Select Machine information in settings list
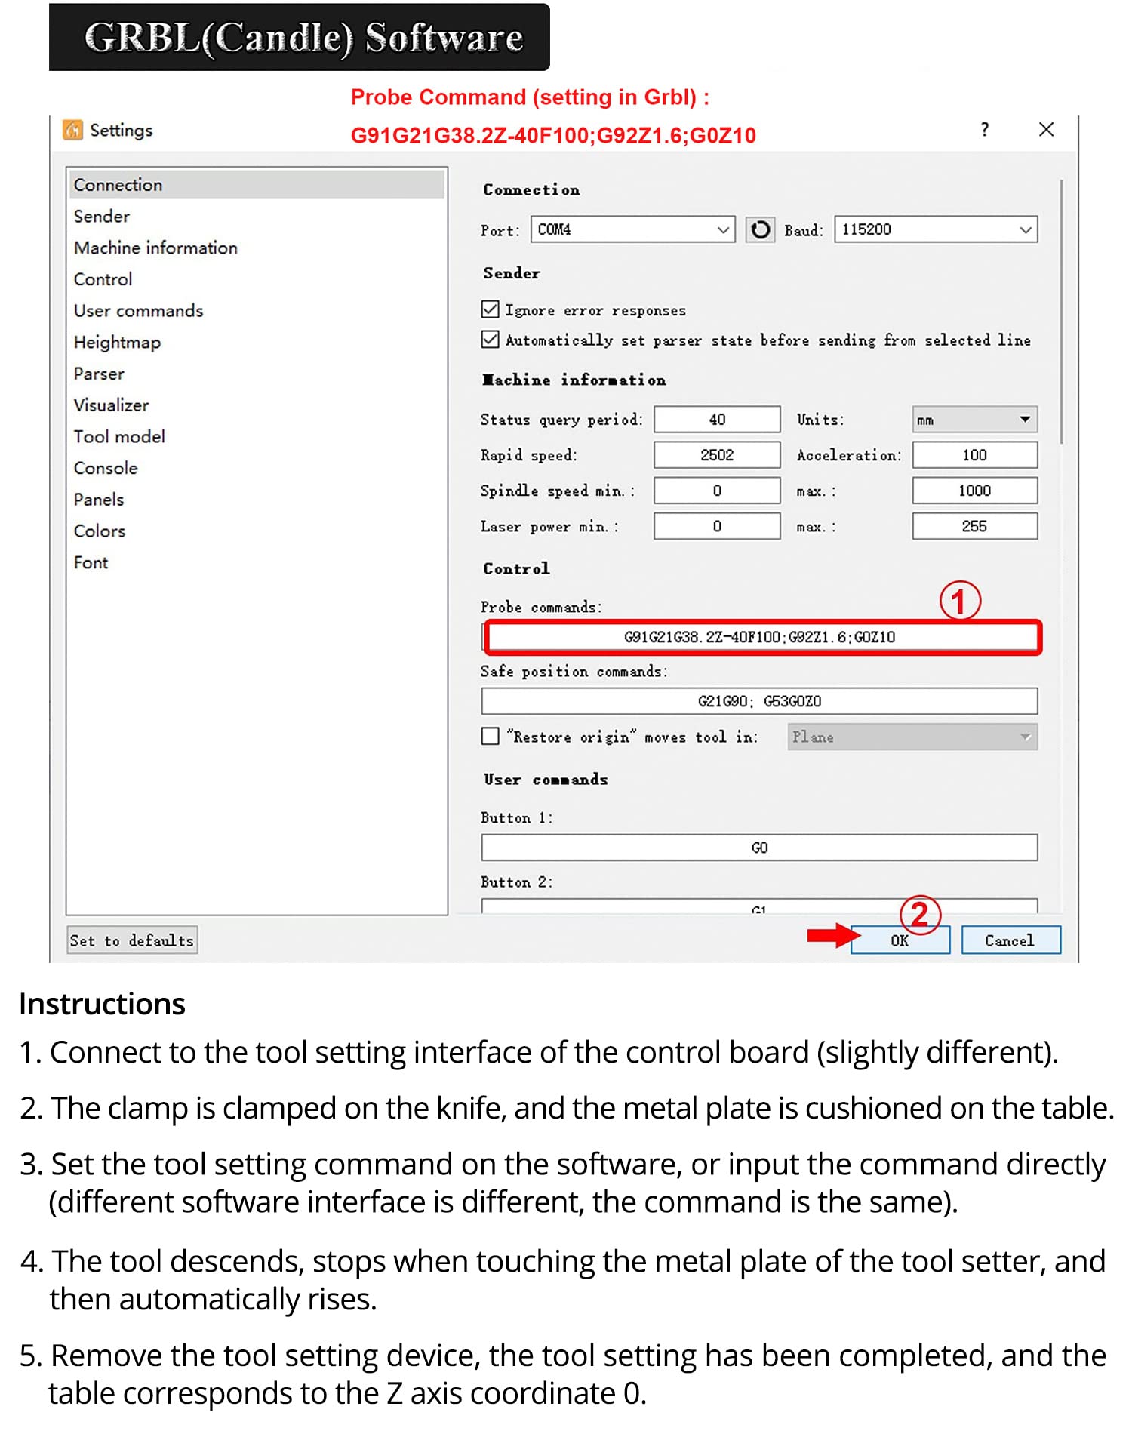Viewport: 1132px width, 1434px height. pos(257,248)
